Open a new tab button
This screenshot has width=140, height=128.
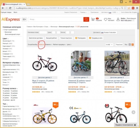point(28,4)
